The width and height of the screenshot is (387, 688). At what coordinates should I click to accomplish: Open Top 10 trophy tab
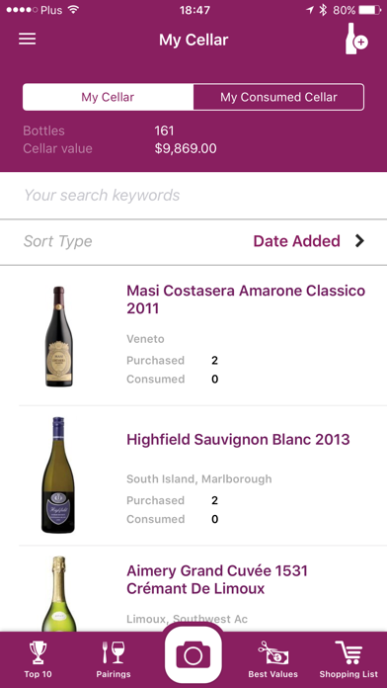[x=38, y=658]
